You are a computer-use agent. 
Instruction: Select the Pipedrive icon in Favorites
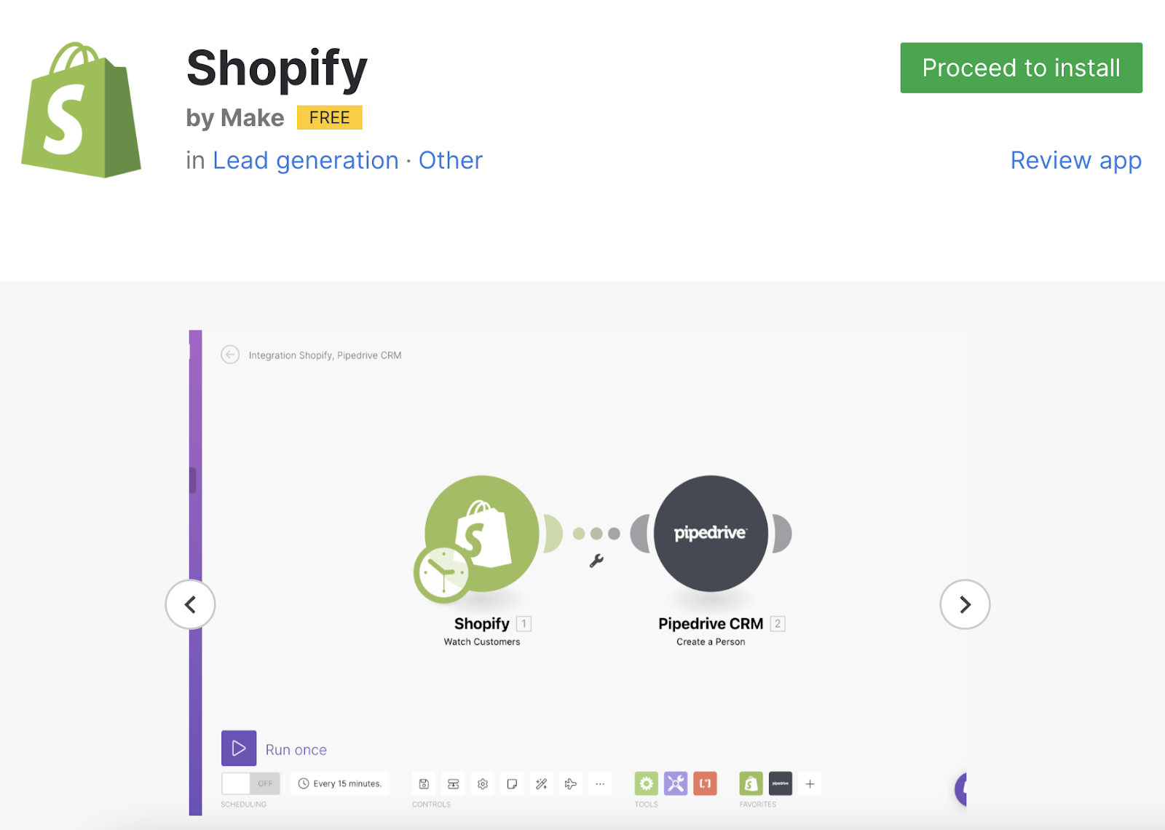click(780, 783)
